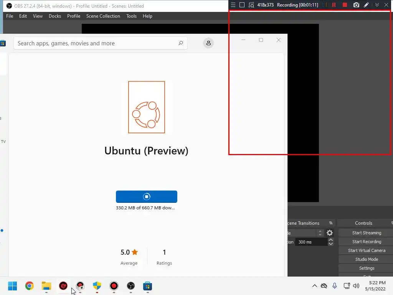Show hidden system tray icons chevron

(x=315, y=286)
